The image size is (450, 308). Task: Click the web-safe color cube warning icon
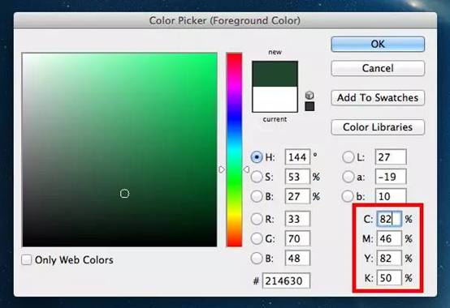point(309,95)
